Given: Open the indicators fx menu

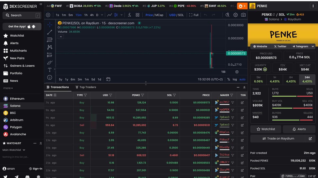Looking at the screenshot, I should pyautogui.click(x=129, y=15).
